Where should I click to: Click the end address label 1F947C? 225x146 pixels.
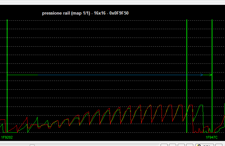212,137
